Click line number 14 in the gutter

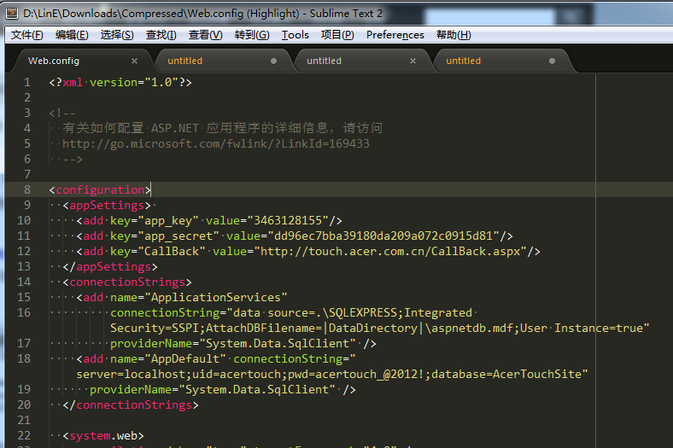pos(24,282)
